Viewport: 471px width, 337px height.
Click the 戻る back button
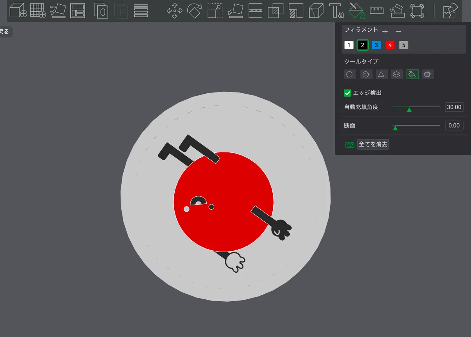tap(5, 31)
